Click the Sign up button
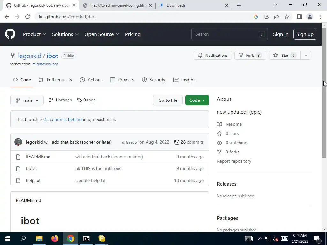Image resolution: width=327 pixels, height=245 pixels. pyautogui.click(x=305, y=34)
